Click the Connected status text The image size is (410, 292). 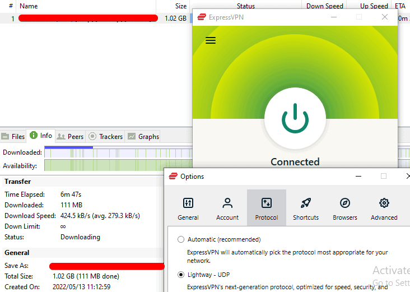(295, 162)
